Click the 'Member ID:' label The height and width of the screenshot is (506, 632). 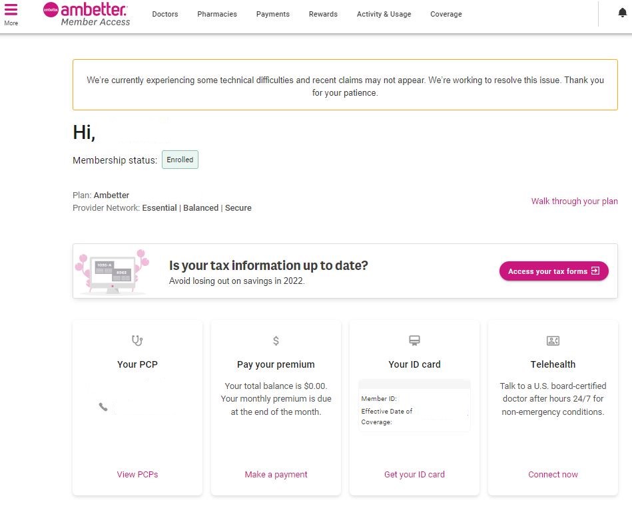[379, 398]
